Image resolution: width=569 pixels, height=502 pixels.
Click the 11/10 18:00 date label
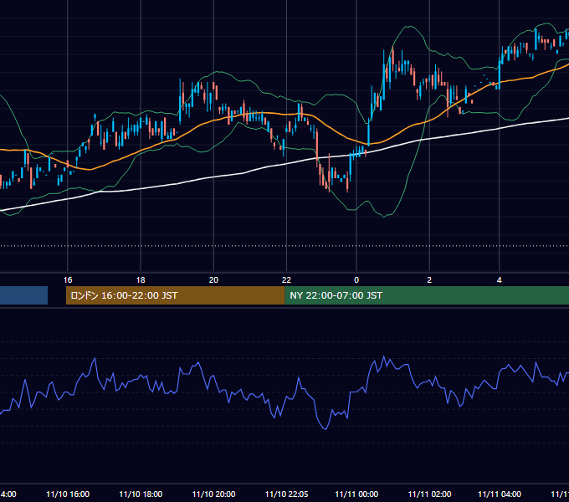141,494
